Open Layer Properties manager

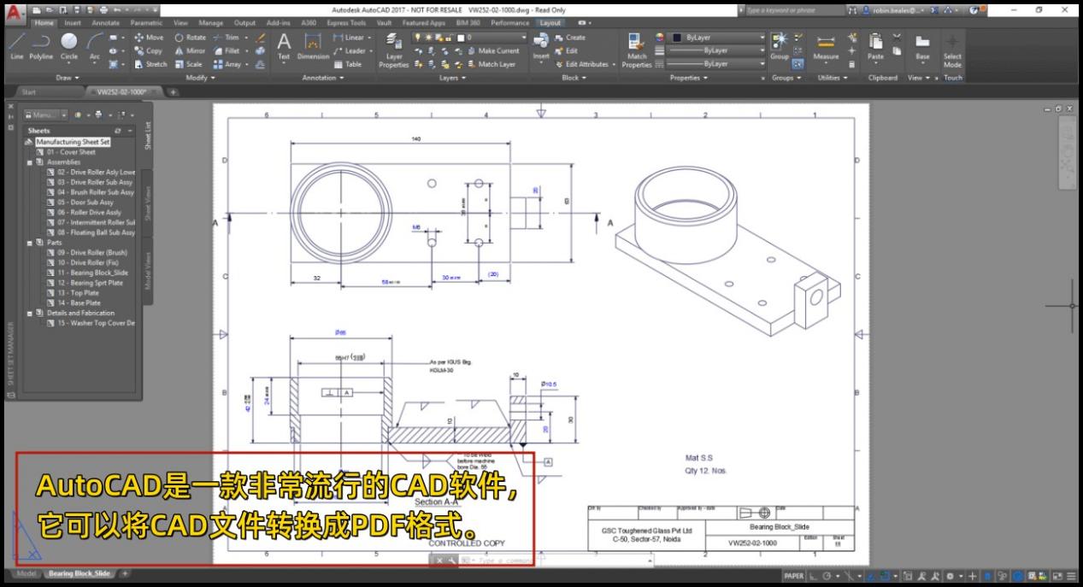[394, 50]
